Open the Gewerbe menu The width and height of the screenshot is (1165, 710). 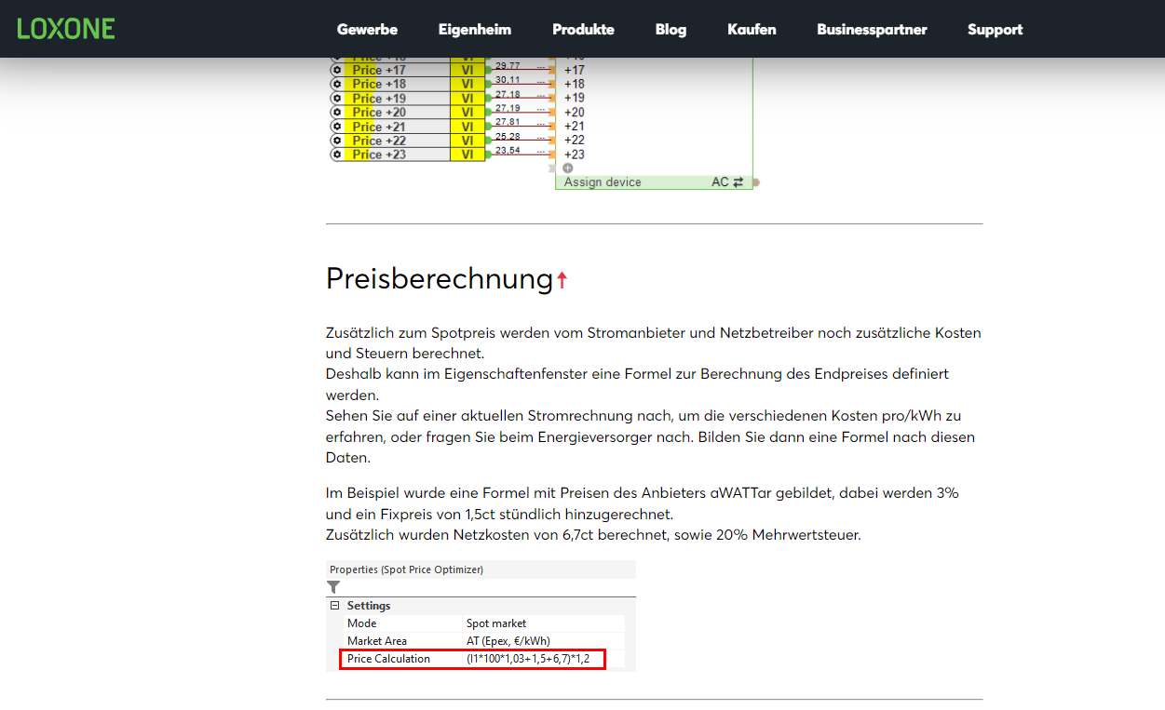click(x=367, y=29)
